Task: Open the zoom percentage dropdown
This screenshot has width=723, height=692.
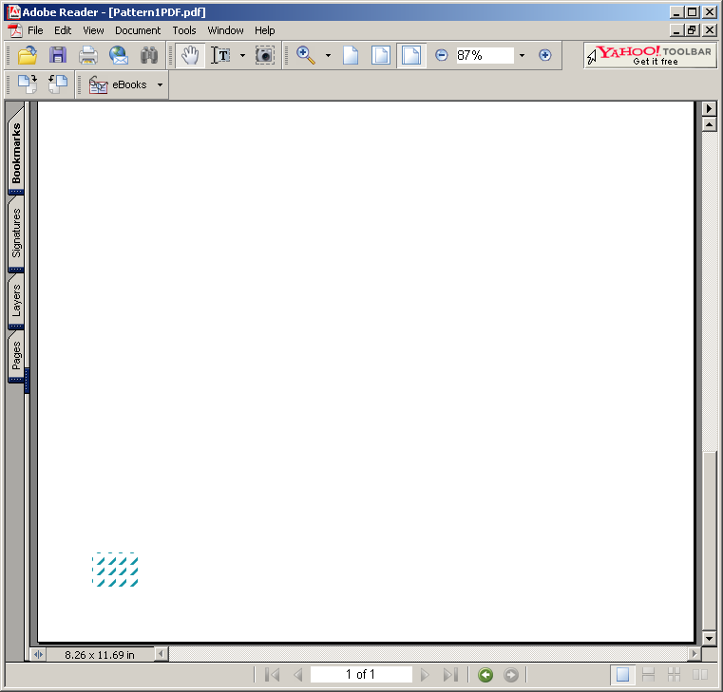Action: (522, 55)
